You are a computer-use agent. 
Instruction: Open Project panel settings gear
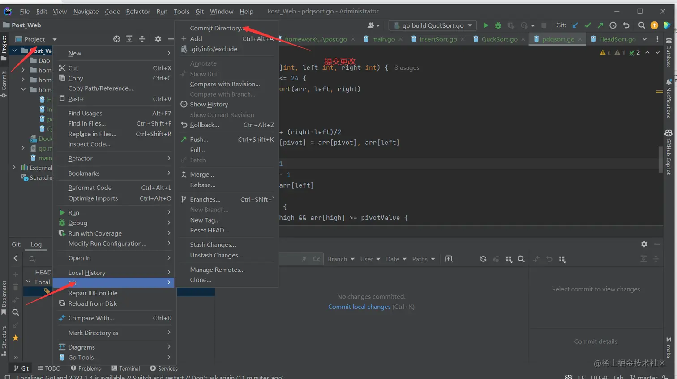pyautogui.click(x=158, y=39)
